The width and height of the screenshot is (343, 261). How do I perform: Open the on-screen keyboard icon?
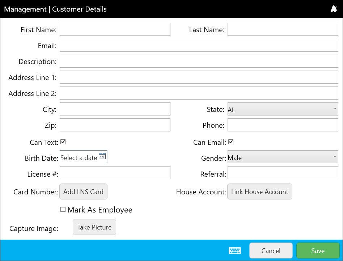tap(234, 251)
